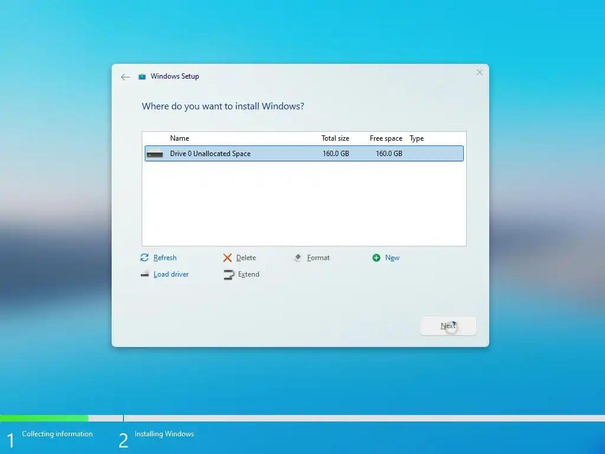Click the Total size column header
Screen dimensions: 605x454
tap(336, 138)
